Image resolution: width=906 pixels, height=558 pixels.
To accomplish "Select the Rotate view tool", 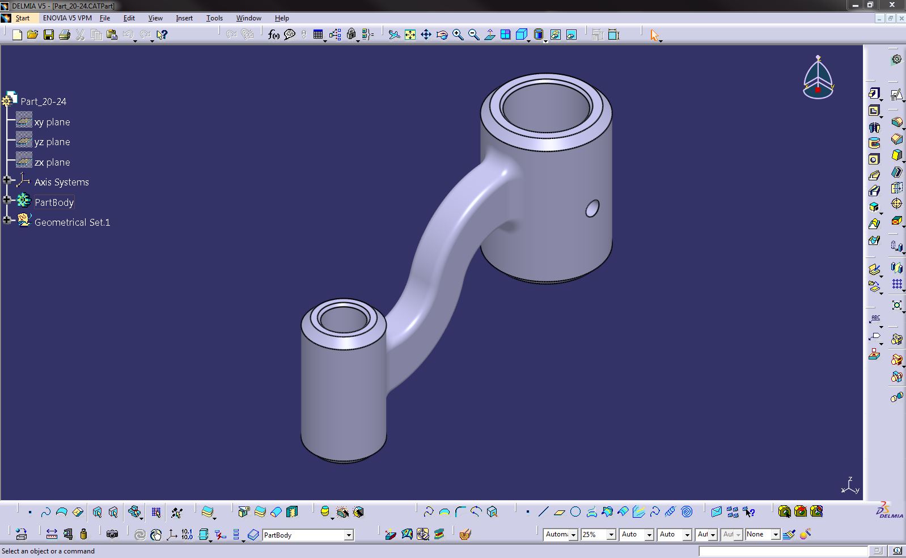I will click(442, 35).
